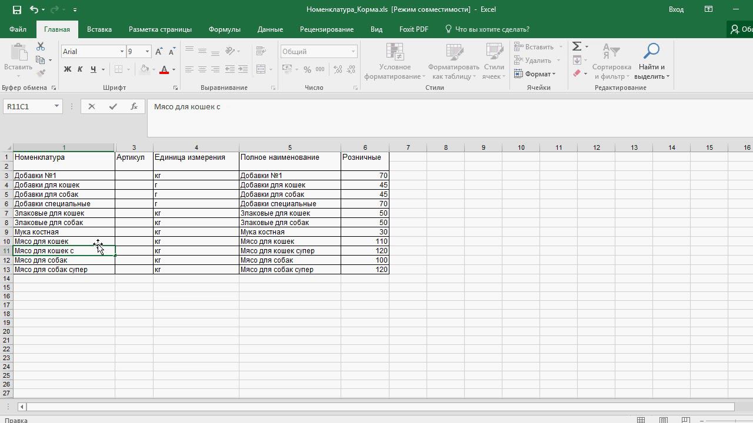753x423 pixels.
Task: Click the Cut scissors icon
Action: tap(41, 46)
